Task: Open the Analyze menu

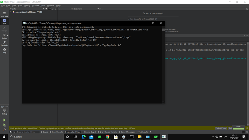Action: click(x=35, y=6)
